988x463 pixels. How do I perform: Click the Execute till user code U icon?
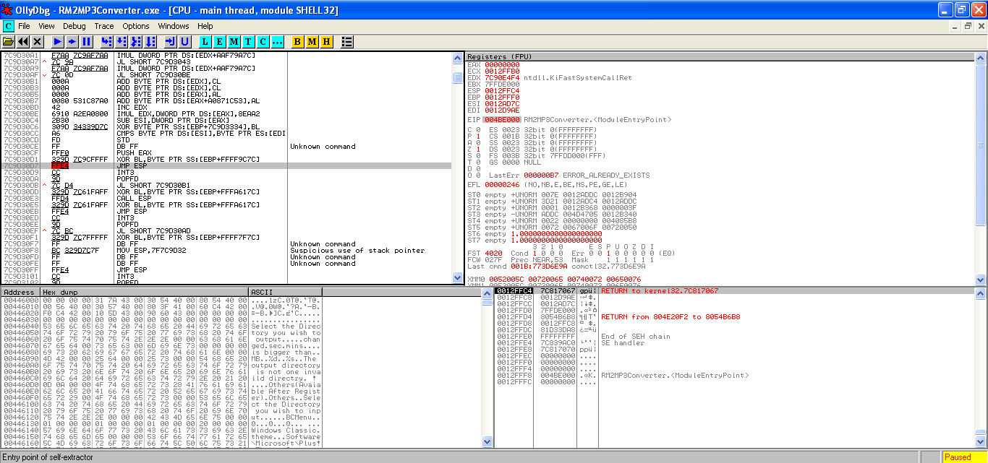click(185, 42)
